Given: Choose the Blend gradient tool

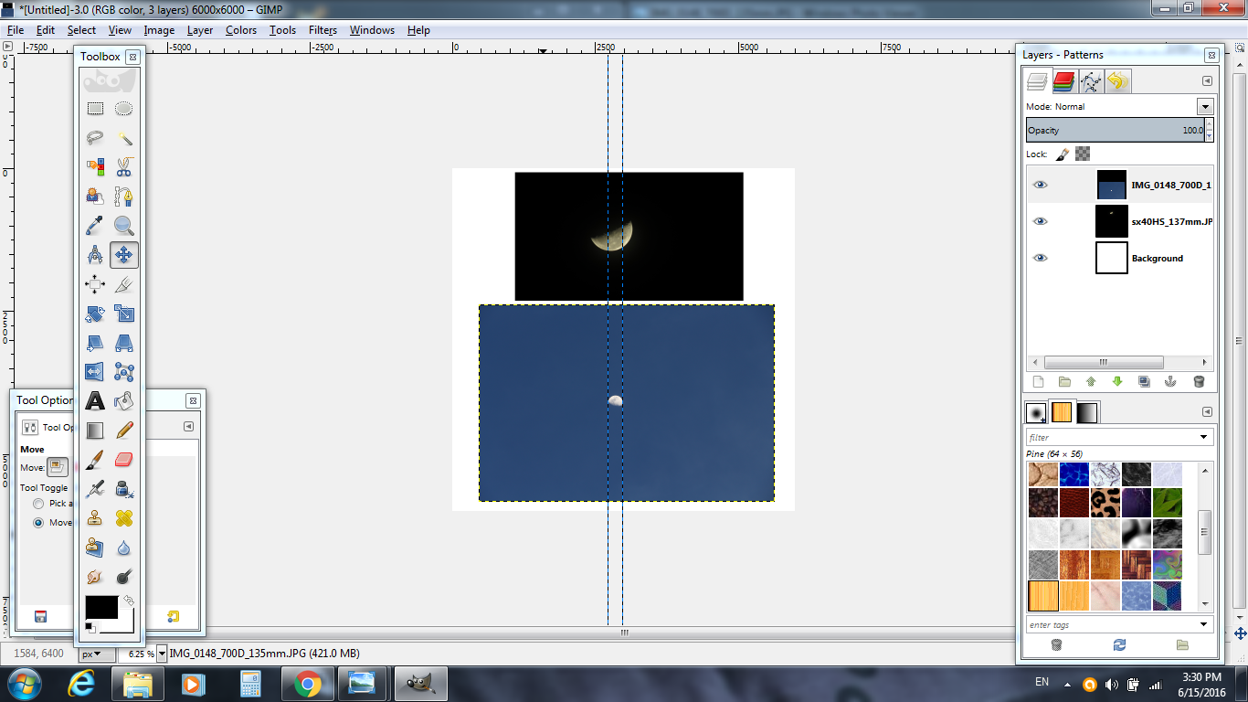Looking at the screenshot, I should pos(95,431).
